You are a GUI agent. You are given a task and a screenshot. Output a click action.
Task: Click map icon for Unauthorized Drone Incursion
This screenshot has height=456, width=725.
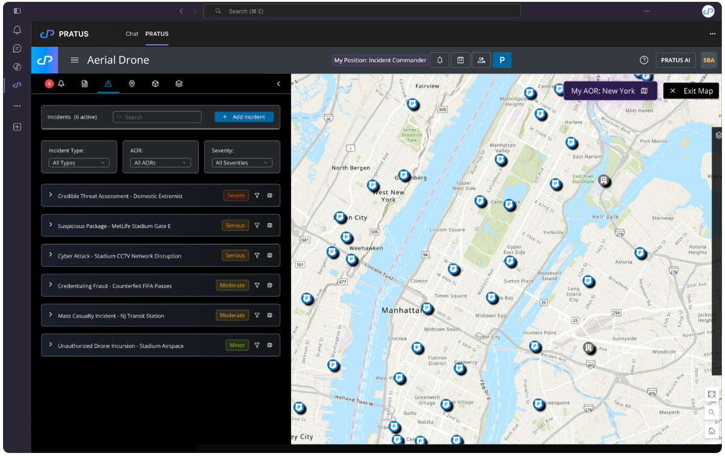click(x=270, y=346)
